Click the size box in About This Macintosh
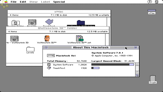 (x=137, y=75)
